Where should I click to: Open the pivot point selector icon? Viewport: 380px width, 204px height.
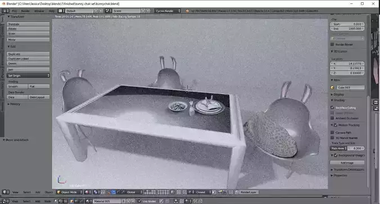[97, 192]
